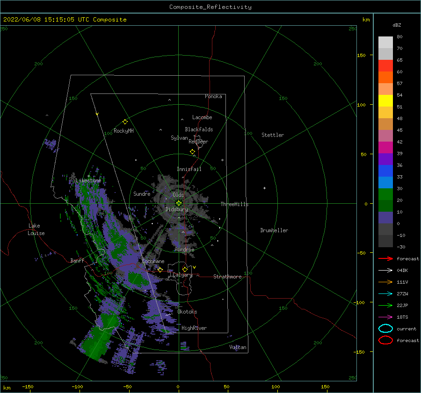This screenshot has width=421, height=393.
Task: Pick the royal blue 33-36 dBZ swatch
Action: pos(385,171)
